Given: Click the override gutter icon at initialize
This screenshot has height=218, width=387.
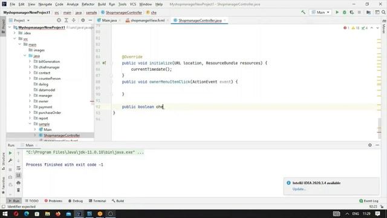Looking at the screenshot, I should [104, 63].
